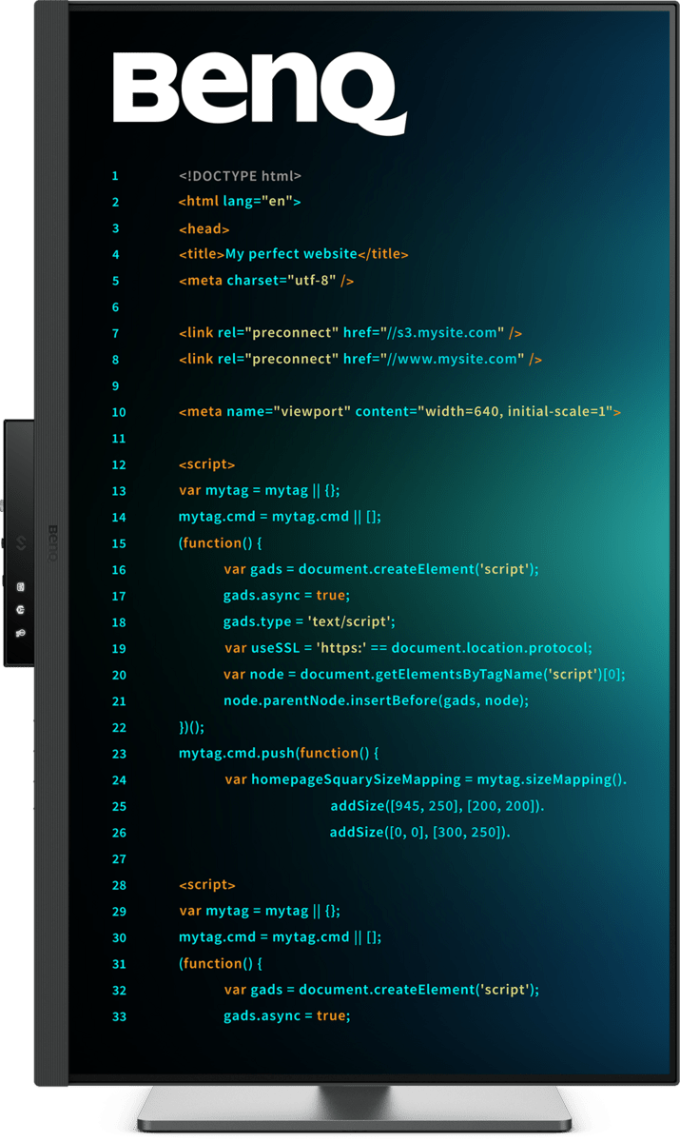Click line number 1 in the gutter
680x1142 pixels.
[115, 176]
